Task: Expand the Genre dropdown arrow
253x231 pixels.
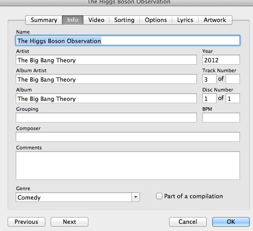Action: coord(136,197)
